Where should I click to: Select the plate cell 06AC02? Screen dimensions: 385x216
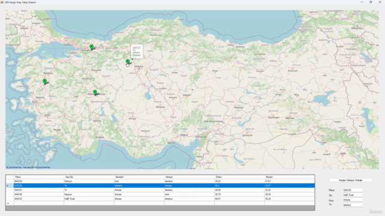point(38,181)
